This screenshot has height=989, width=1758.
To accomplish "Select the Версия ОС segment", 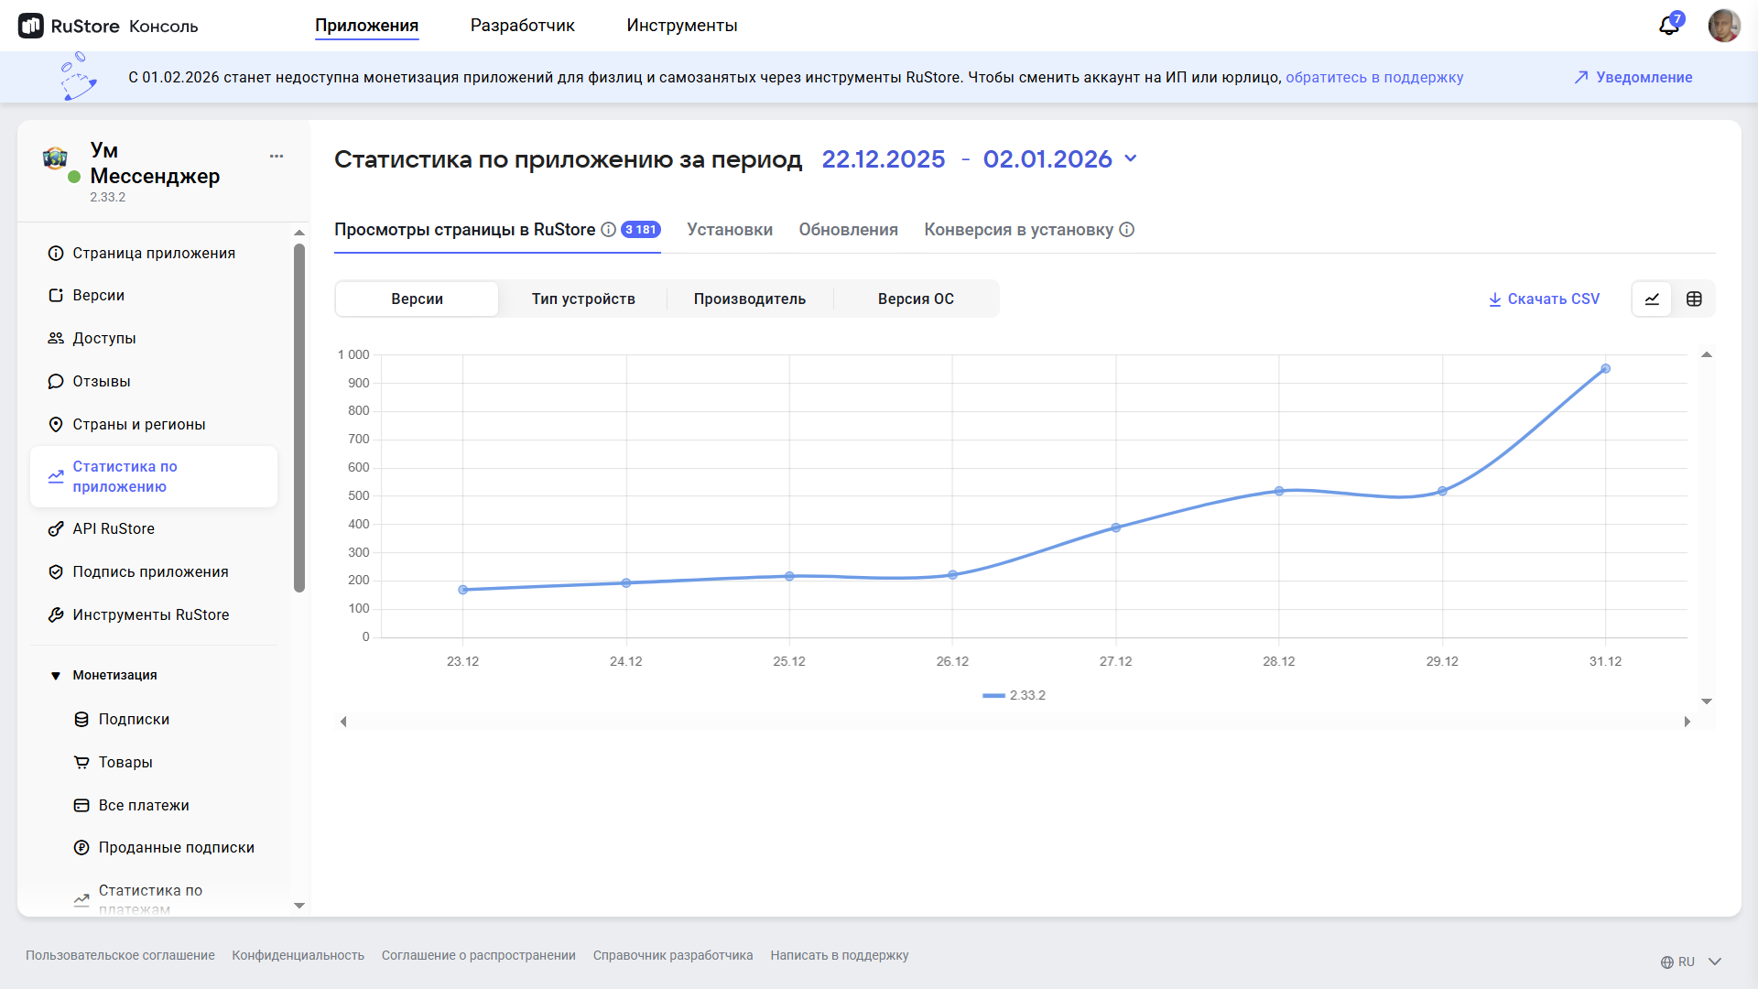I will (916, 299).
